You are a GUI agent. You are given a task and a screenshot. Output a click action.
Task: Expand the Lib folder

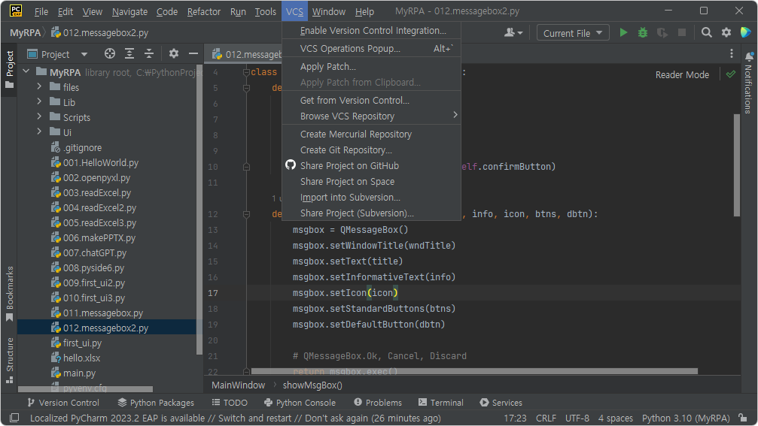(40, 101)
